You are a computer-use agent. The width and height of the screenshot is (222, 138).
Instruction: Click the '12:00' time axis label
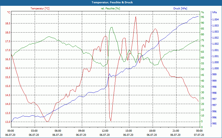(105, 131)
